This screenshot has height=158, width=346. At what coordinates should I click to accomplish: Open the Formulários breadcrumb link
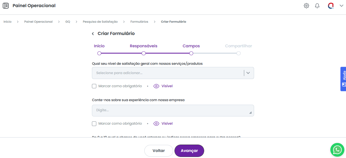139,22
